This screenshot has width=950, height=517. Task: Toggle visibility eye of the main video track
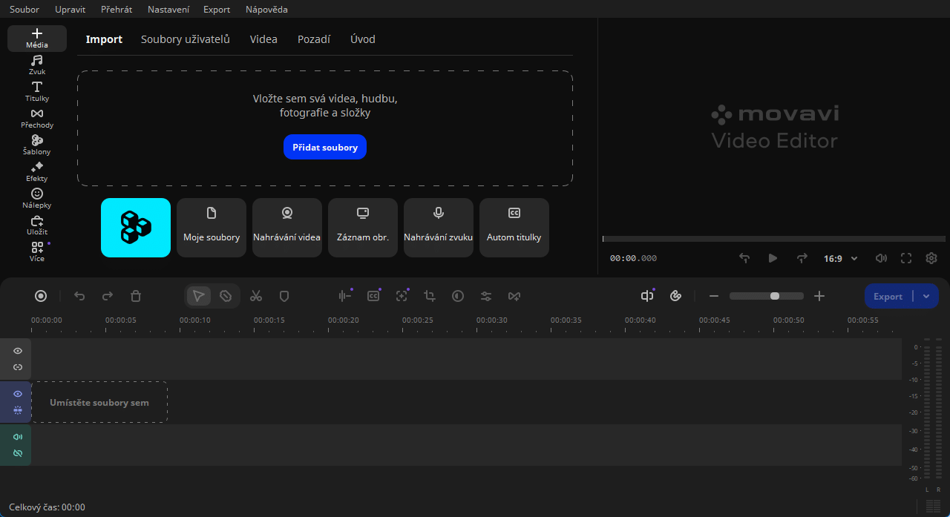click(x=18, y=394)
